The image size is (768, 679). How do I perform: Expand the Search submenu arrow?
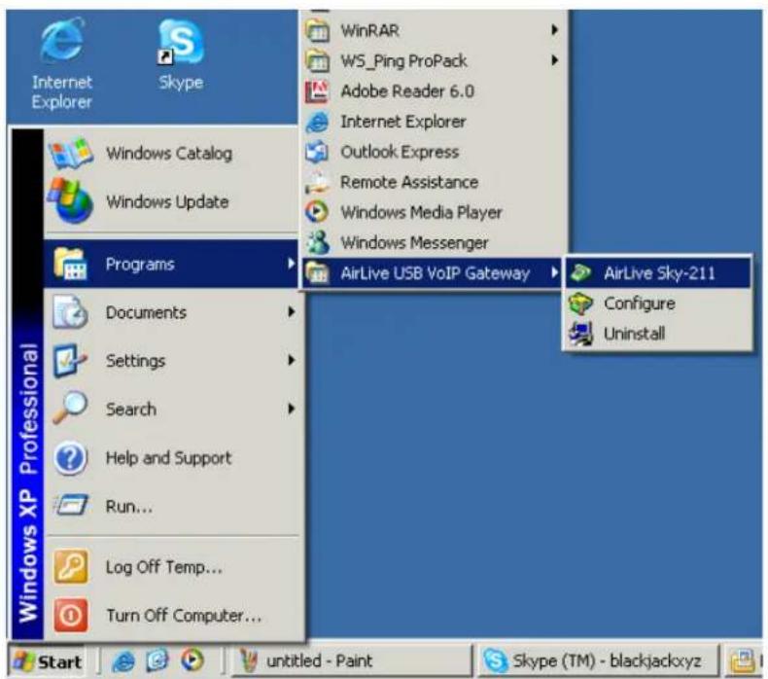291,409
